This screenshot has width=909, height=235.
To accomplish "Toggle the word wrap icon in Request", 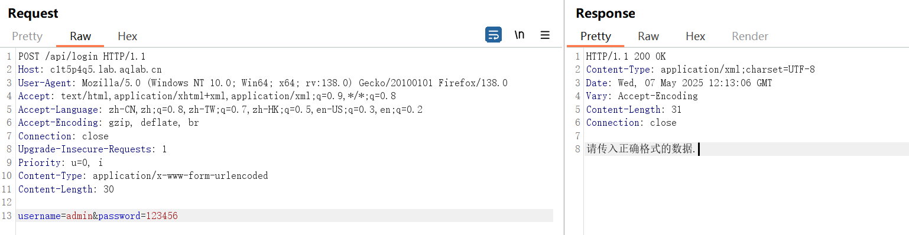I will pos(494,35).
